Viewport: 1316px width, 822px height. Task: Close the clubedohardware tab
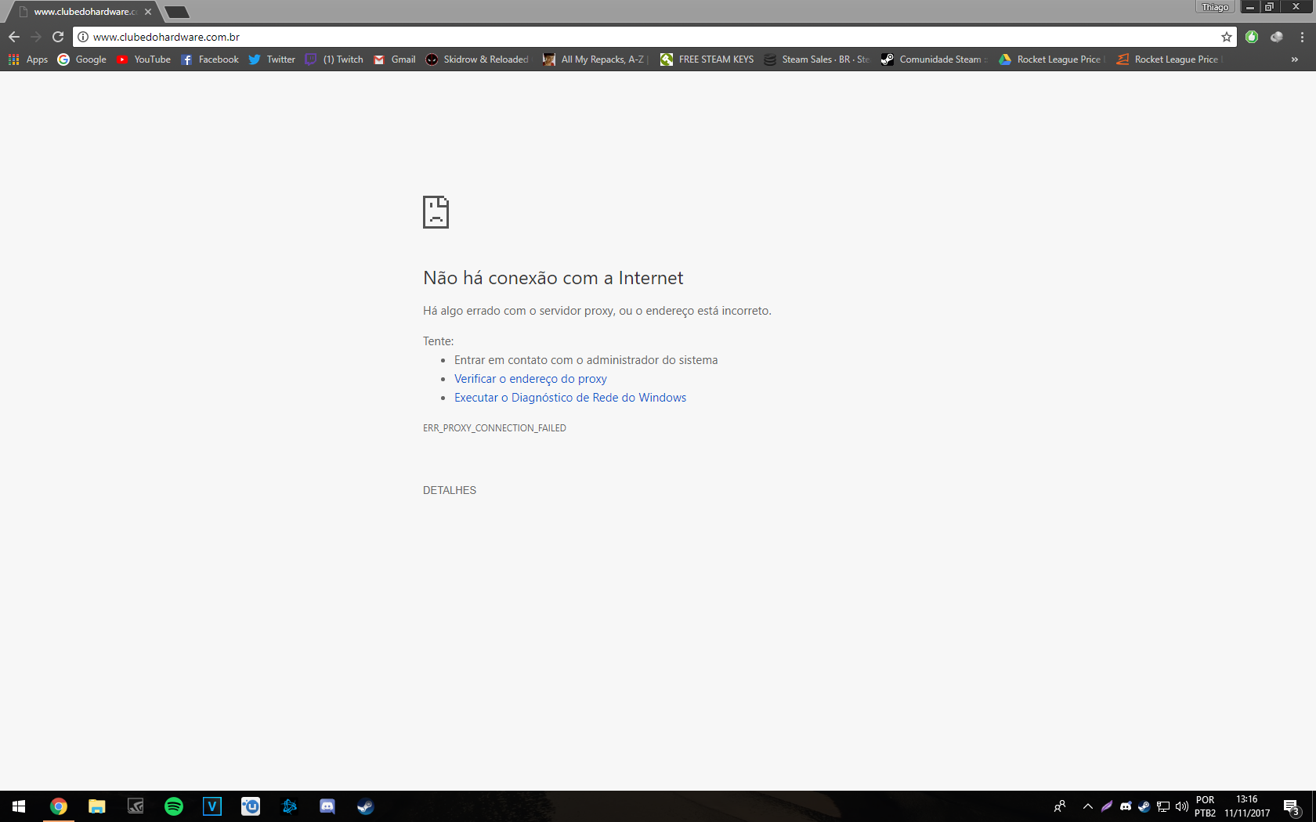(x=148, y=12)
